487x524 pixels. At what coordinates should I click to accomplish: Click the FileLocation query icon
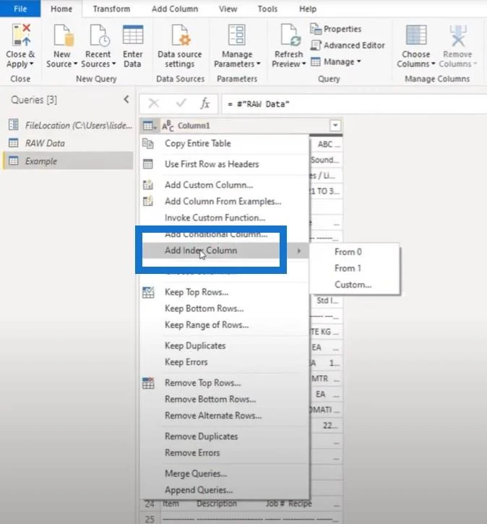point(13,125)
